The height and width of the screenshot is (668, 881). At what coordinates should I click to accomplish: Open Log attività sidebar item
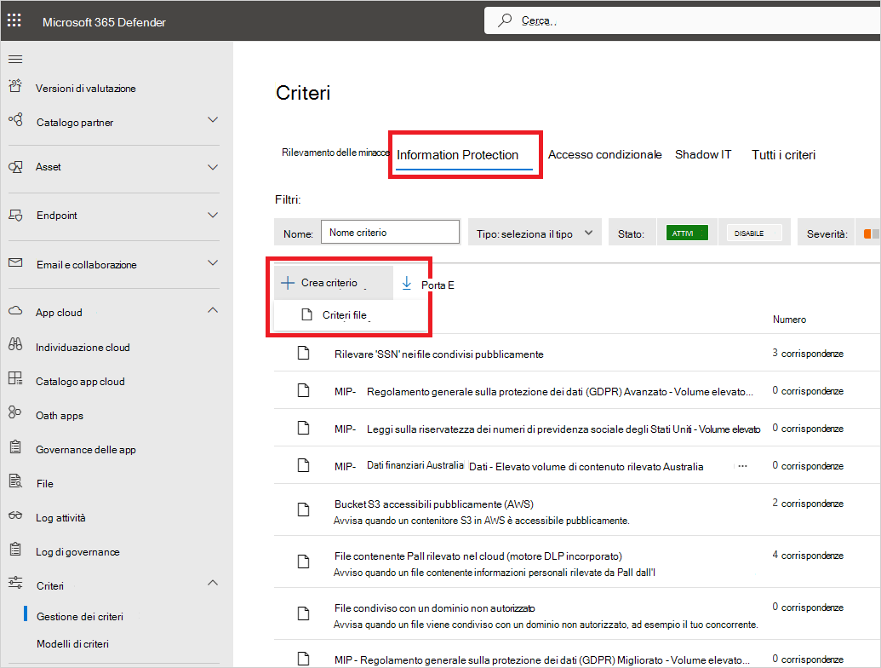(x=60, y=518)
